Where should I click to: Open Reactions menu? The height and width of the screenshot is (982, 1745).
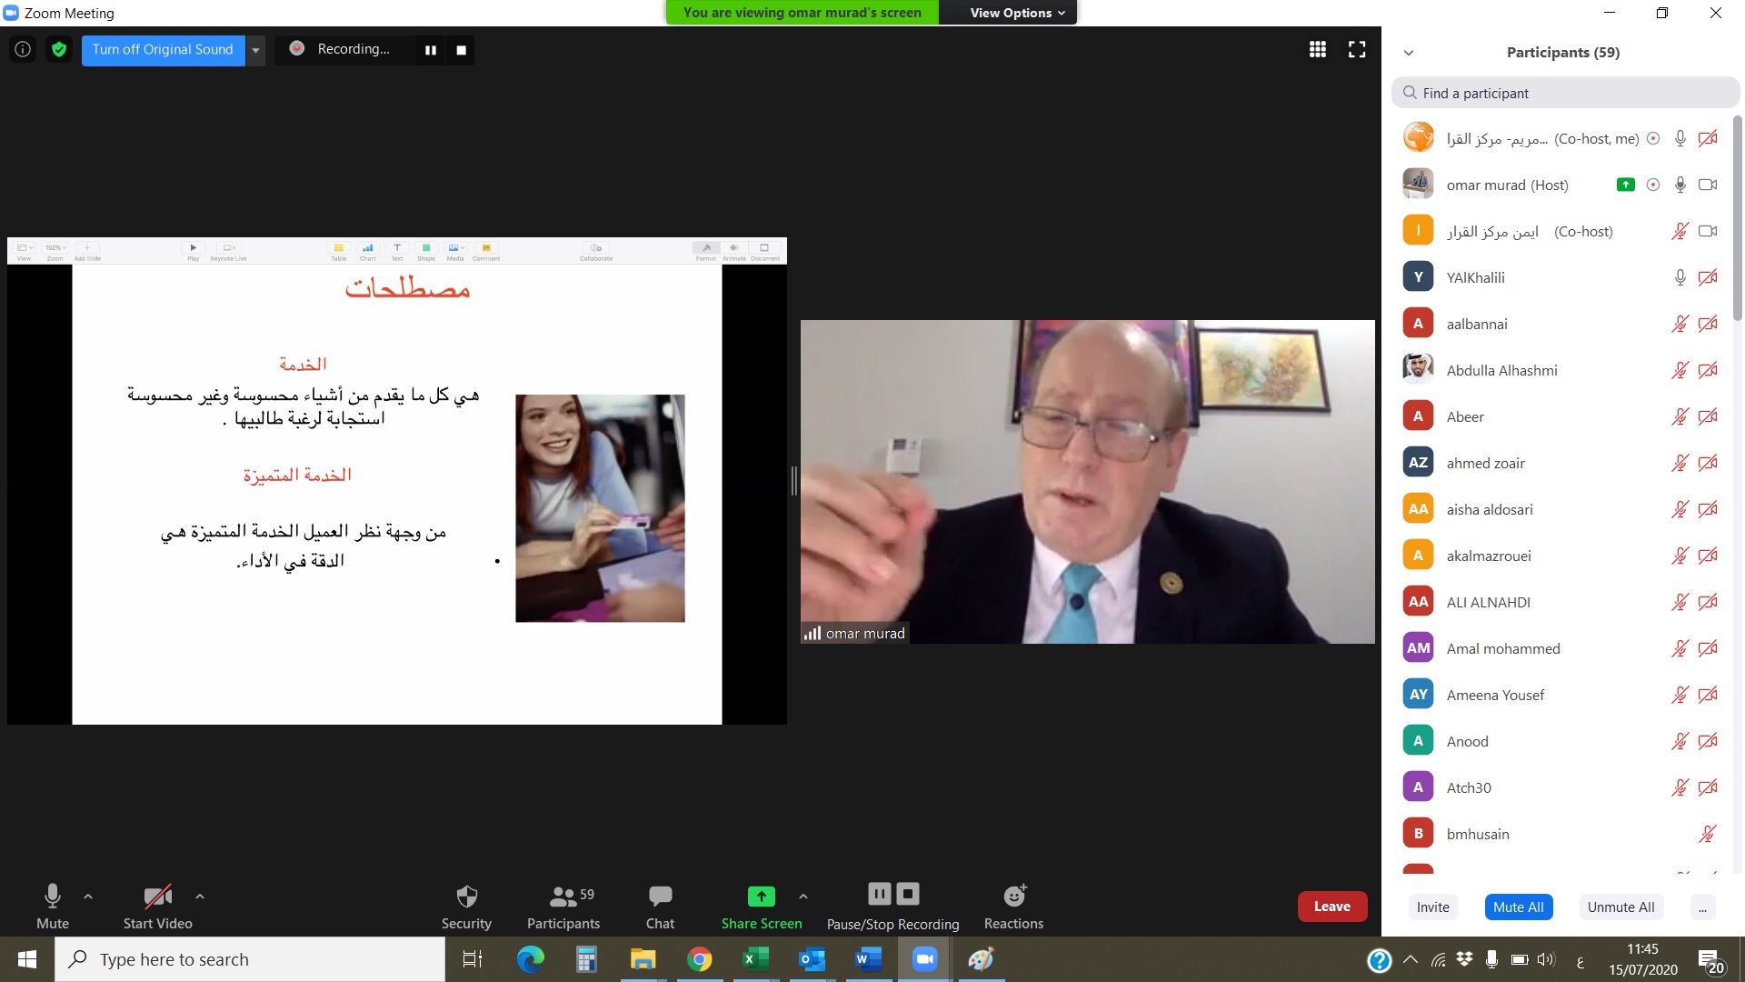1013,907
